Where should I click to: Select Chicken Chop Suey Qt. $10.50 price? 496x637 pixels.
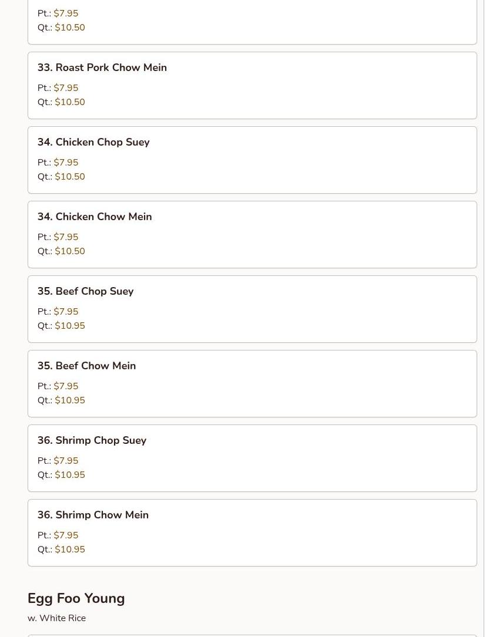click(x=70, y=177)
